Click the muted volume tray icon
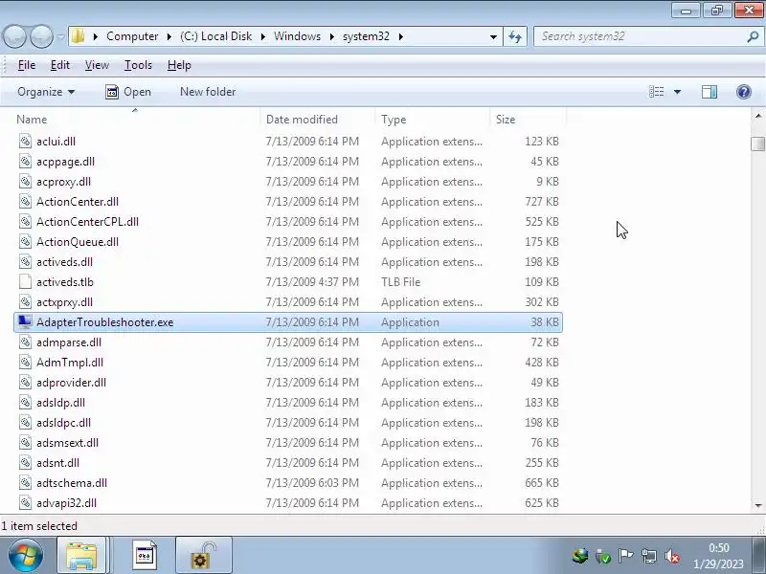Screen dimensions: 766x574 pyautogui.click(x=672, y=556)
